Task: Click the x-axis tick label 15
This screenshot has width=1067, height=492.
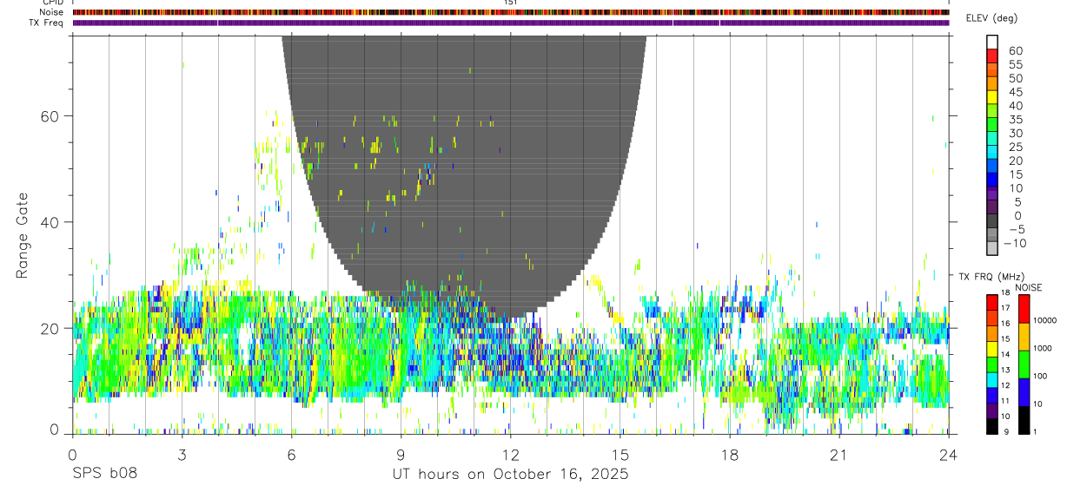Action: pos(620,455)
